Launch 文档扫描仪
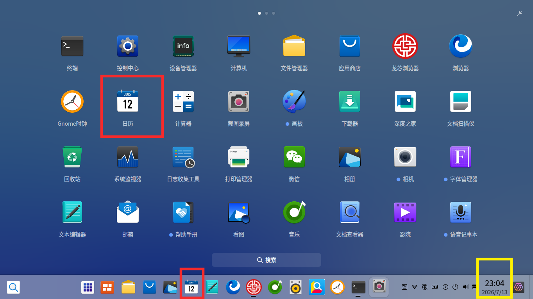 click(x=461, y=101)
